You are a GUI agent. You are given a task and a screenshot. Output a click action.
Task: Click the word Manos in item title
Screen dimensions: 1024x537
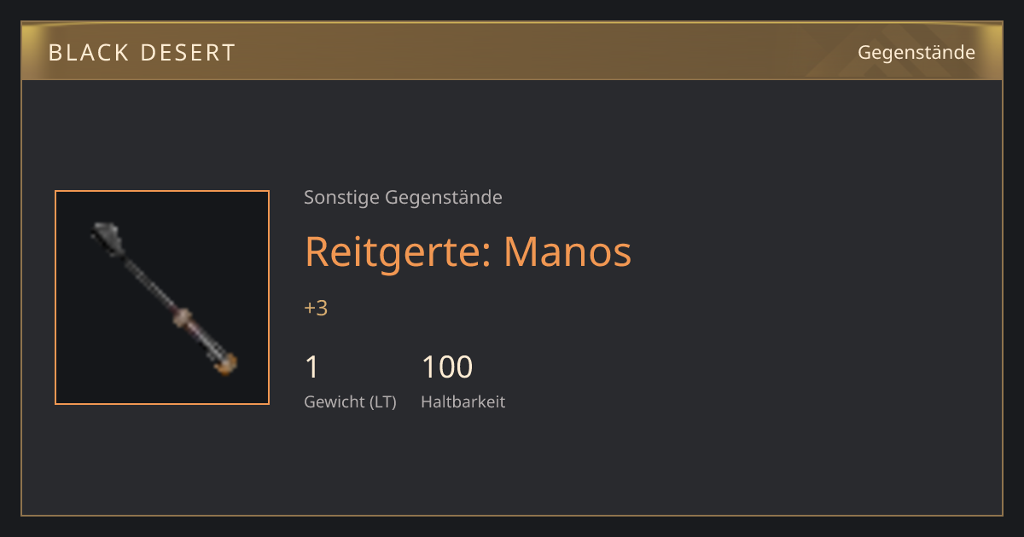pos(567,252)
